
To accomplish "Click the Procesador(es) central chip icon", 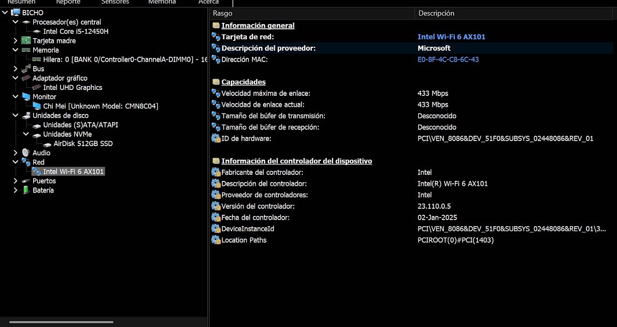I will (26, 22).
